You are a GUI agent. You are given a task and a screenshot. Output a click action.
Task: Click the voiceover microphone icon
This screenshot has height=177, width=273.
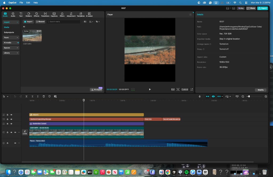coord(200,96)
